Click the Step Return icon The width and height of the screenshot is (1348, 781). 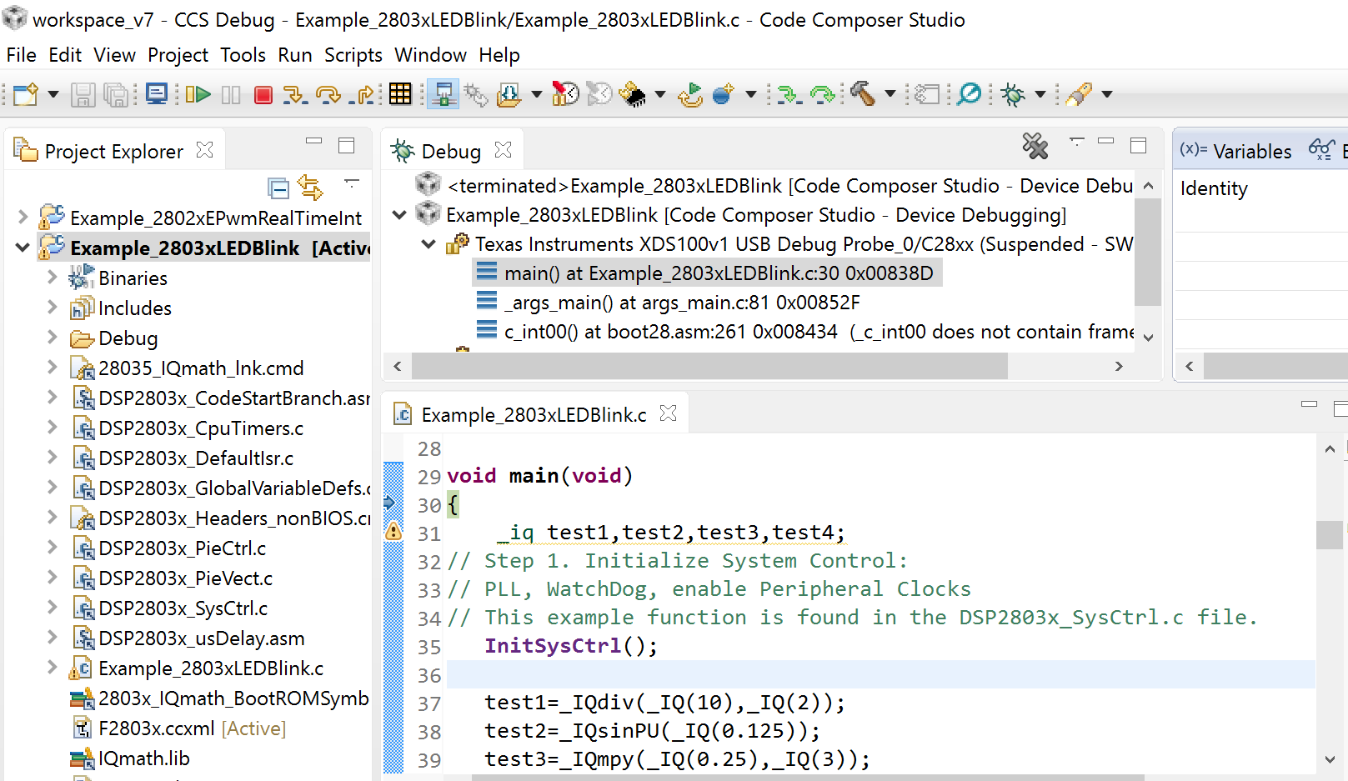363,94
